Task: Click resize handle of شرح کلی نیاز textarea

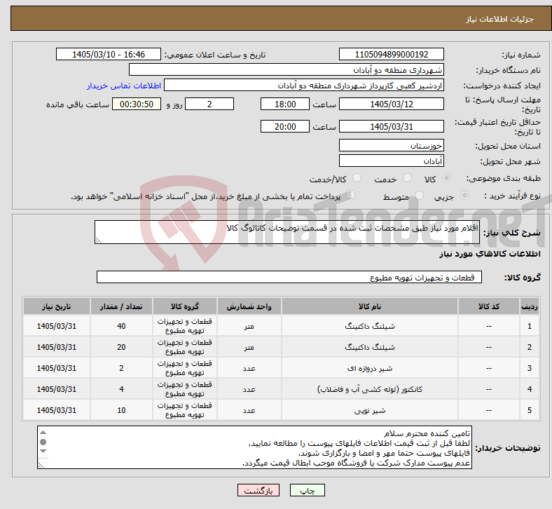Action: (x=98, y=240)
